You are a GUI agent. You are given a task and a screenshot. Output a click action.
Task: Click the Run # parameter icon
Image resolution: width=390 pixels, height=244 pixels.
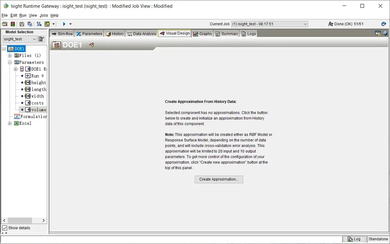coord(28,76)
